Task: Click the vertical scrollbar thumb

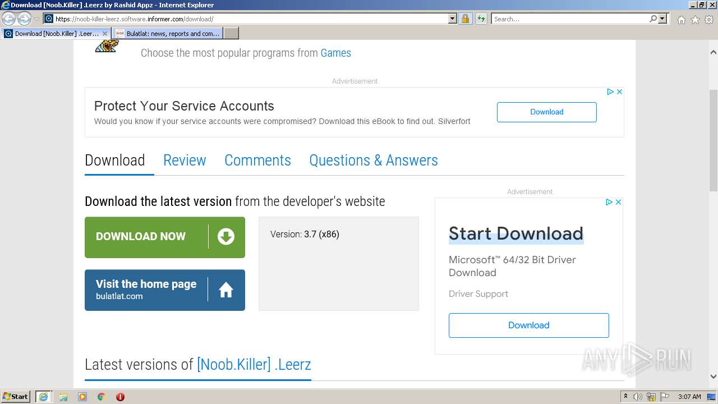Action: click(x=713, y=140)
